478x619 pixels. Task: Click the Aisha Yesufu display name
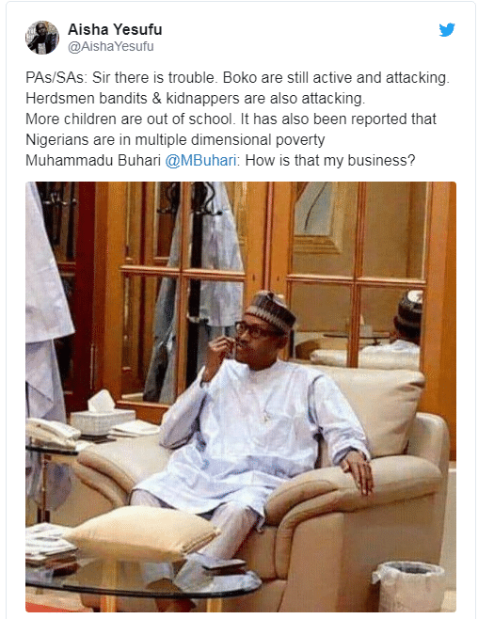(x=115, y=29)
